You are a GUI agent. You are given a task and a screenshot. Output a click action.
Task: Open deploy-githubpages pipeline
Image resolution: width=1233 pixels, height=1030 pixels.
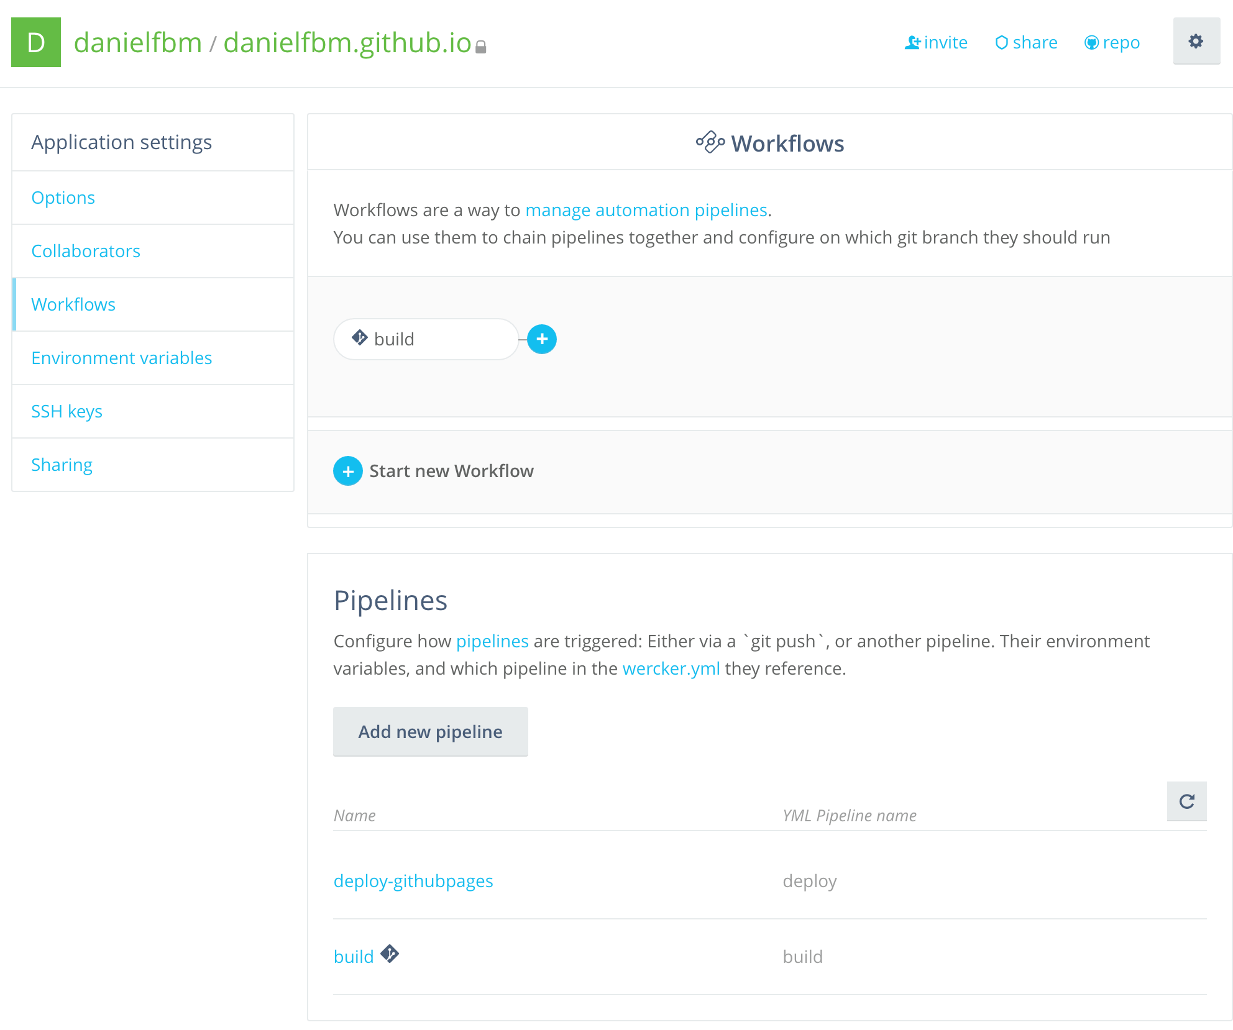click(413, 881)
